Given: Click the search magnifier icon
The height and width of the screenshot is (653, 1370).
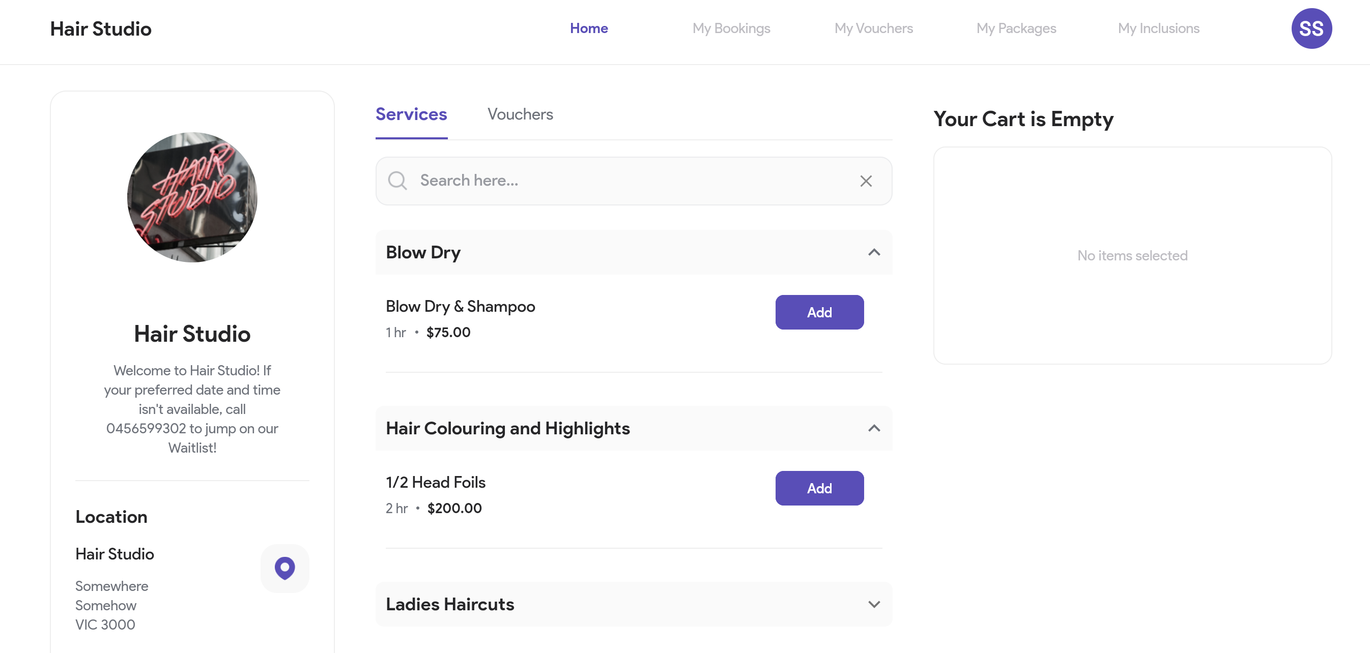Looking at the screenshot, I should click(x=397, y=181).
